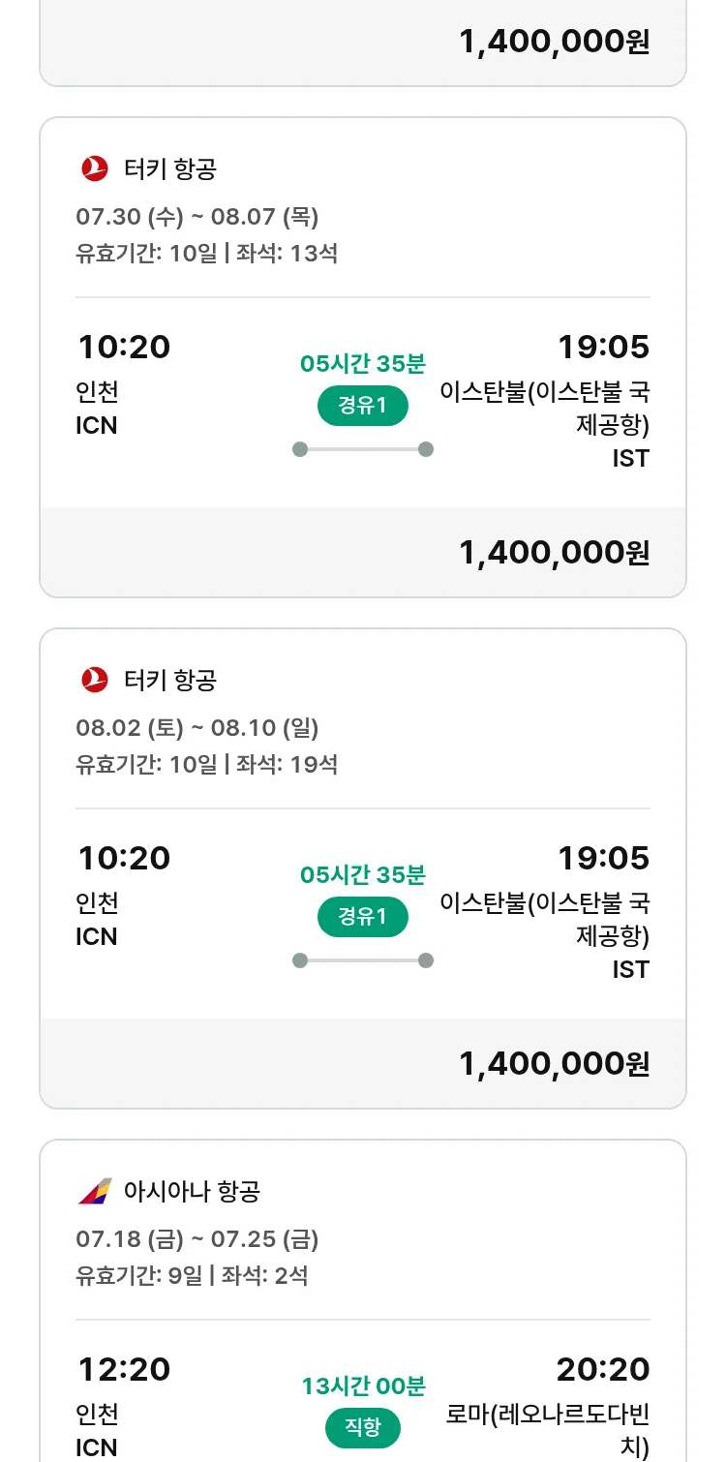Click 10:20 departure time on 07.30 card
Viewport: 726px width, 1462px height.
coord(124,347)
